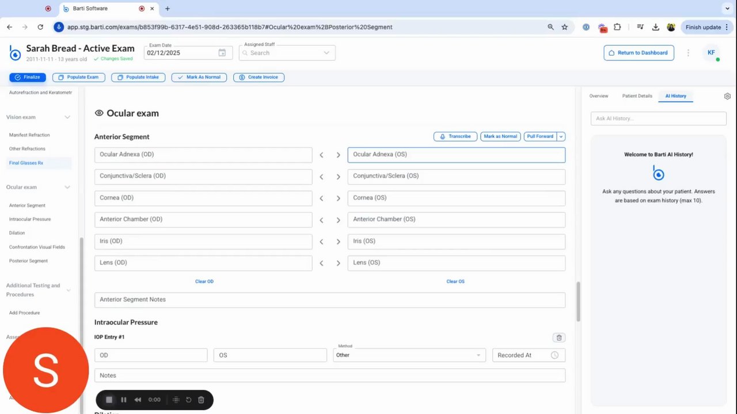Collapse the Vision exam sidebar section
The image size is (737, 414).
coord(67,117)
